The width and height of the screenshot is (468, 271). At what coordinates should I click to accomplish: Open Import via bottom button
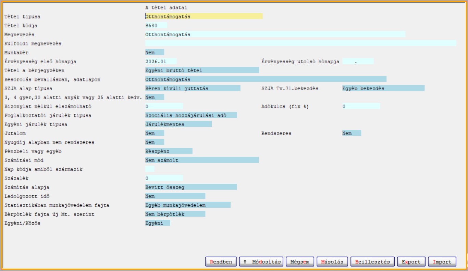442,262
